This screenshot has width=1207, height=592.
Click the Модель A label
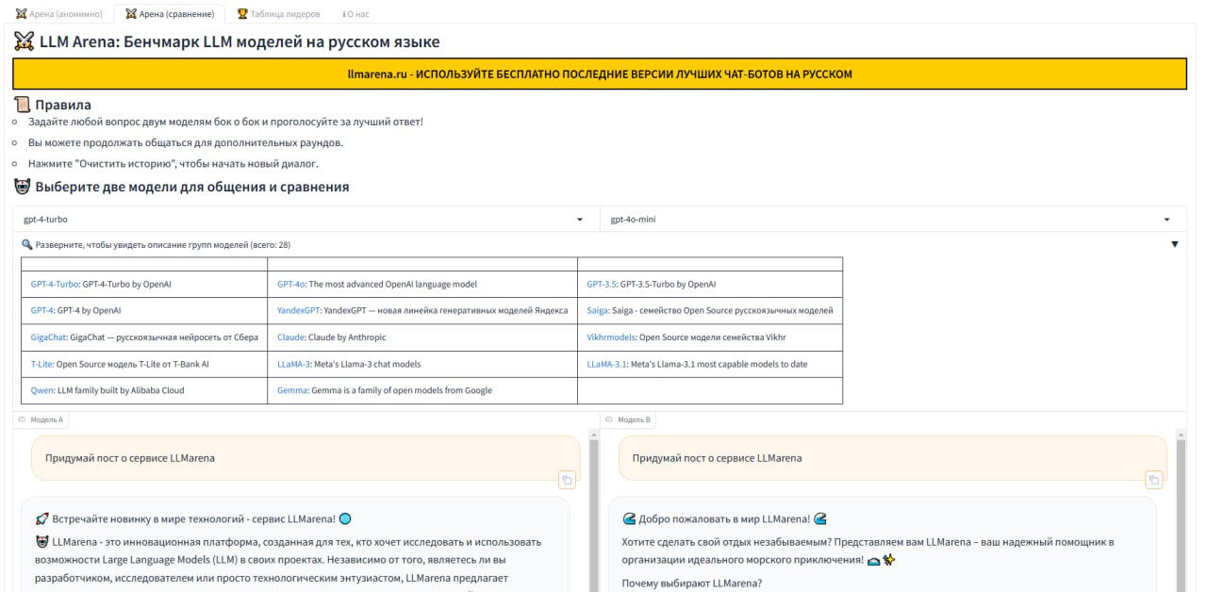[x=41, y=419]
